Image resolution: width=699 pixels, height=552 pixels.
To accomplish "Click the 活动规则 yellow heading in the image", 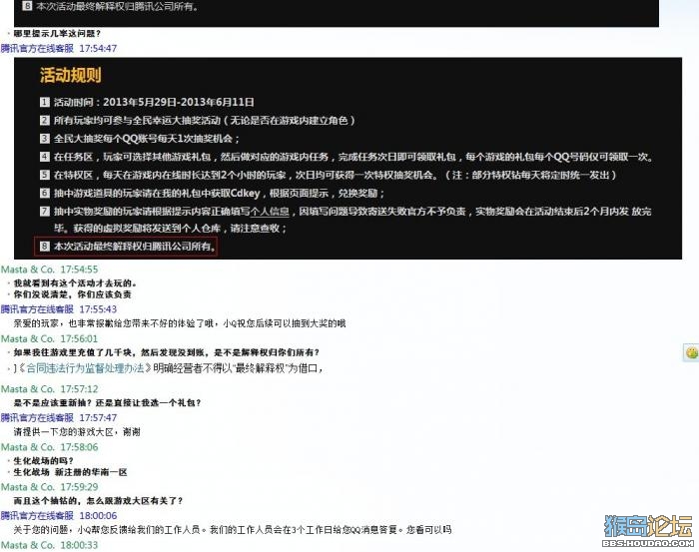I will pyautogui.click(x=71, y=75).
